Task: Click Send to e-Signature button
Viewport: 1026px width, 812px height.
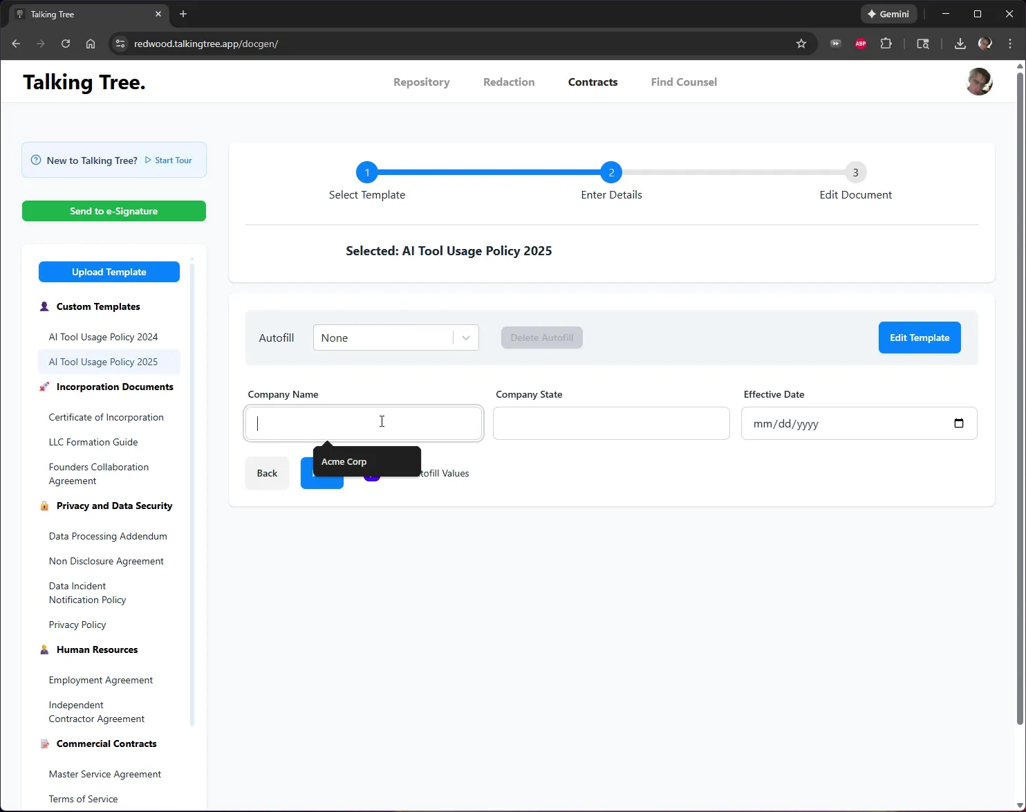Action: click(114, 211)
